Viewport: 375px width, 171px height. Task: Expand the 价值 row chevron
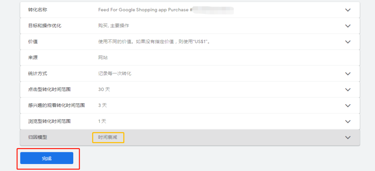(x=348, y=42)
